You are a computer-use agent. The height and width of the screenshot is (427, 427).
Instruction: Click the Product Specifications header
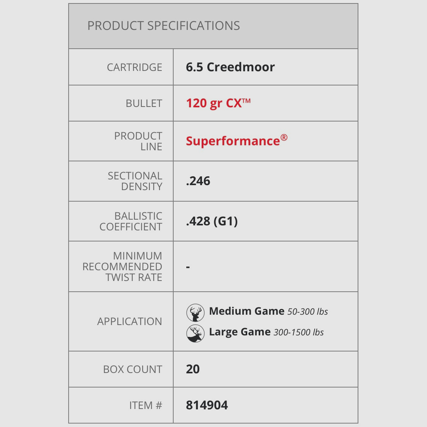164,26
